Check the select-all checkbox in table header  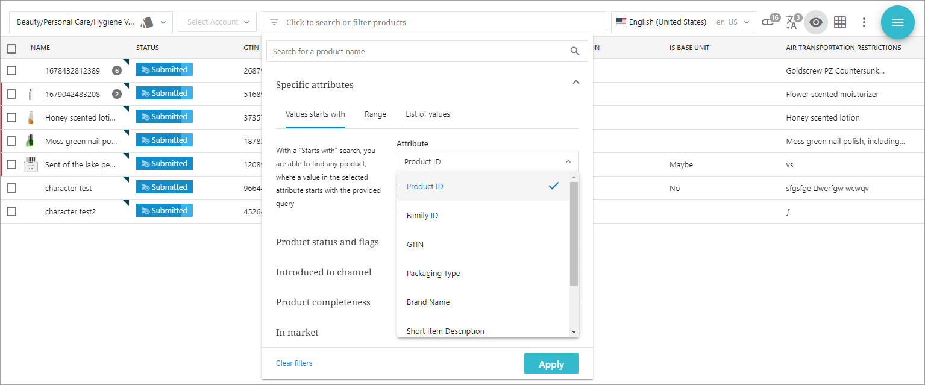[11, 48]
